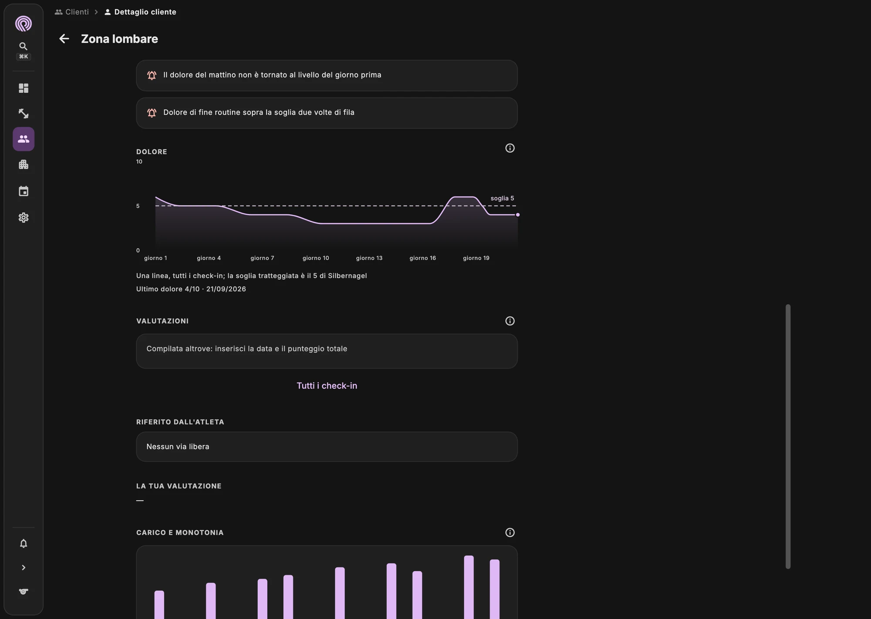Image resolution: width=871 pixels, height=619 pixels.
Task: Open the morning pain alert card
Action: point(327,75)
